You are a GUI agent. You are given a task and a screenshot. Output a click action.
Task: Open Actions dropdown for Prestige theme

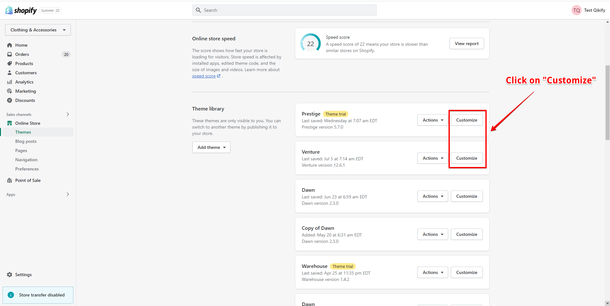pos(433,120)
